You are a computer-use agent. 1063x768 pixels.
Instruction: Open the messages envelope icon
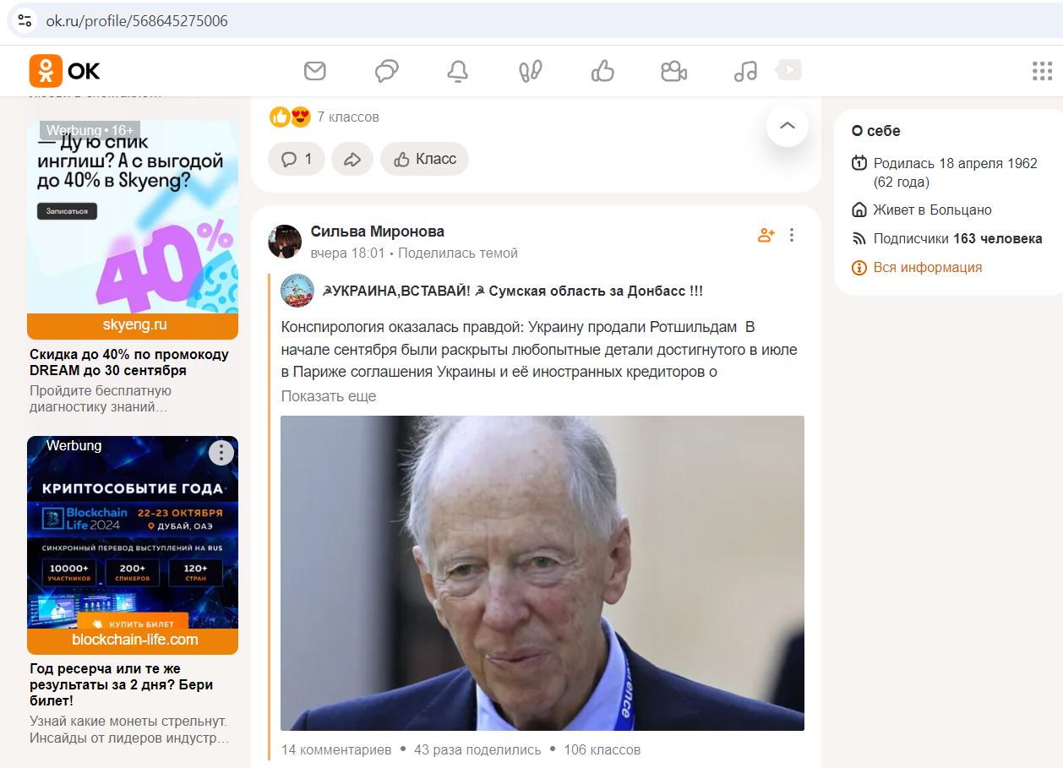click(x=315, y=71)
